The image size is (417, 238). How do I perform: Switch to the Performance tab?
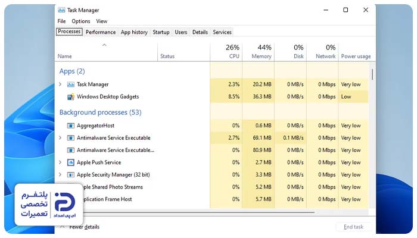point(101,32)
